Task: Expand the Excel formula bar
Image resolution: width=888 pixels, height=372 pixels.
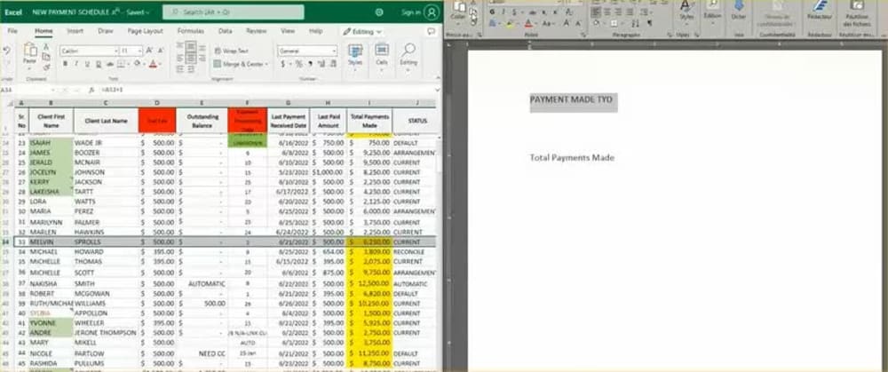Action: tap(437, 90)
